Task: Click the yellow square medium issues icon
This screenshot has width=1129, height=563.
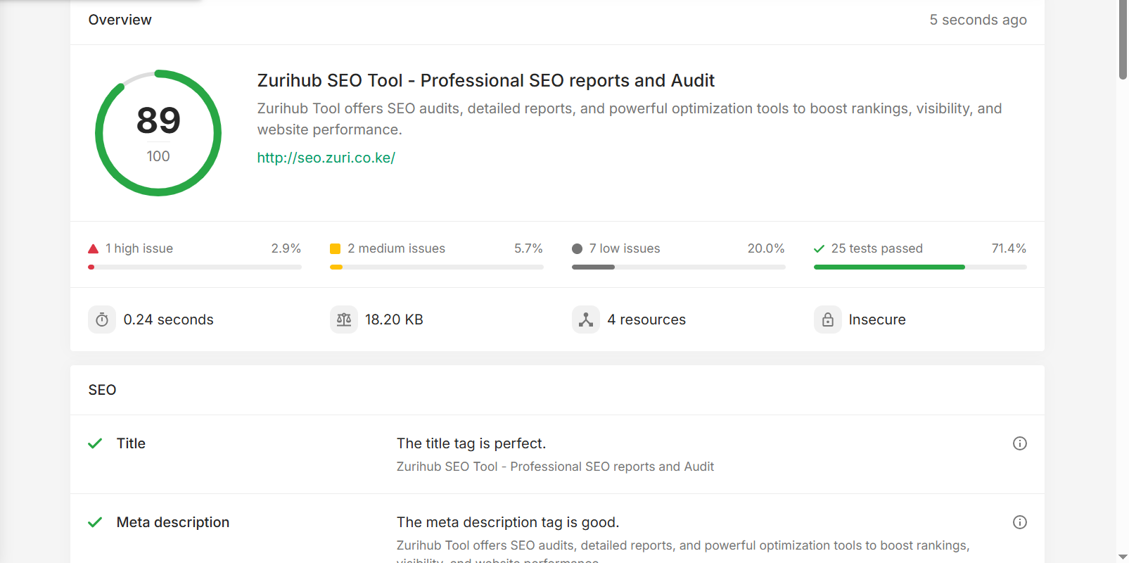Action: [x=336, y=248]
